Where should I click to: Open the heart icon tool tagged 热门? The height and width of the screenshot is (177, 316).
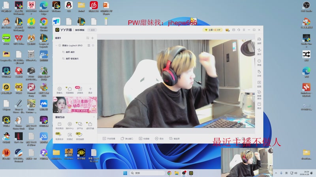click(x=80, y=136)
